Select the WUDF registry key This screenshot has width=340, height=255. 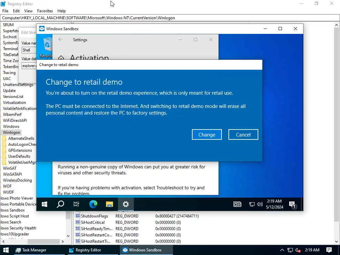coord(8,192)
